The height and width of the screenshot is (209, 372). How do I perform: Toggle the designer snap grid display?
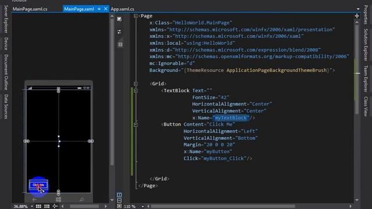tap(38, 207)
